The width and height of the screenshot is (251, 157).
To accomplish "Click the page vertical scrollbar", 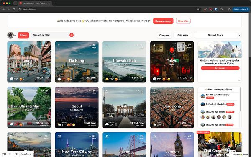I will point(250,34).
